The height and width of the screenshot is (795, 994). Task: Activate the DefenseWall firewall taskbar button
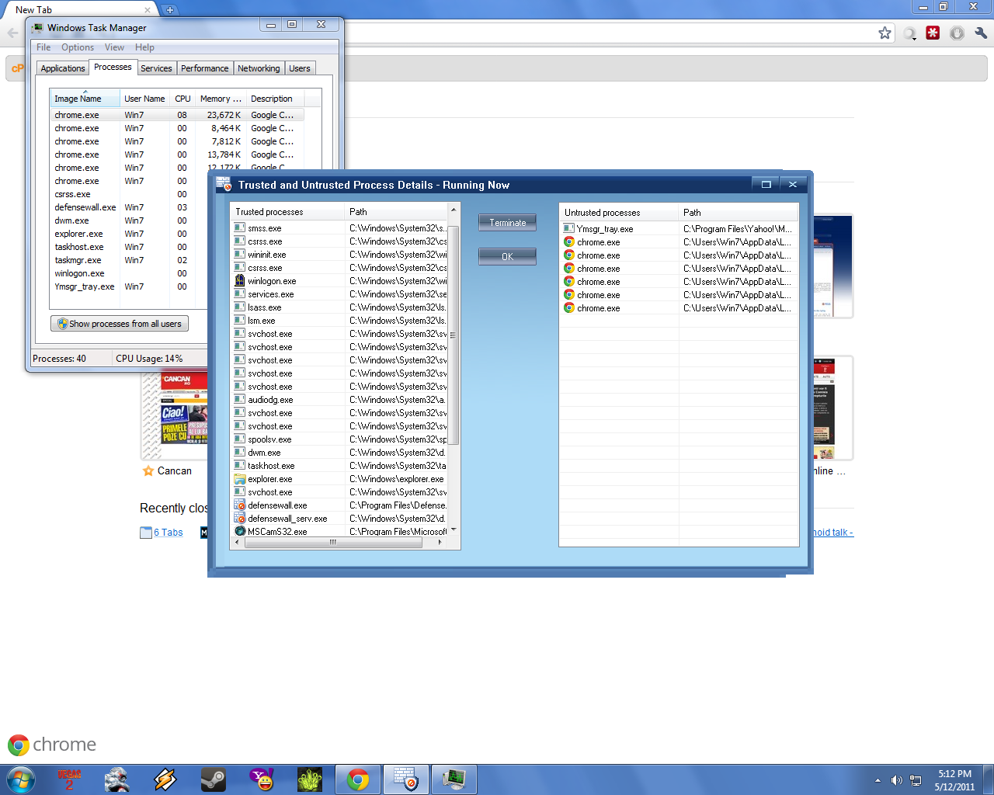pos(406,779)
